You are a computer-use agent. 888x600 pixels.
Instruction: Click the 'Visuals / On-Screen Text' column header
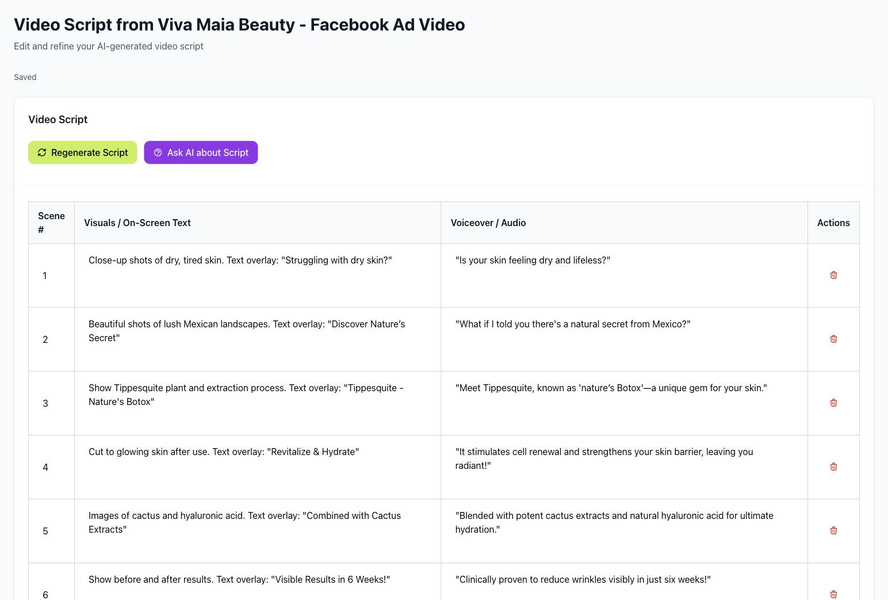pyautogui.click(x=258, y=223)
